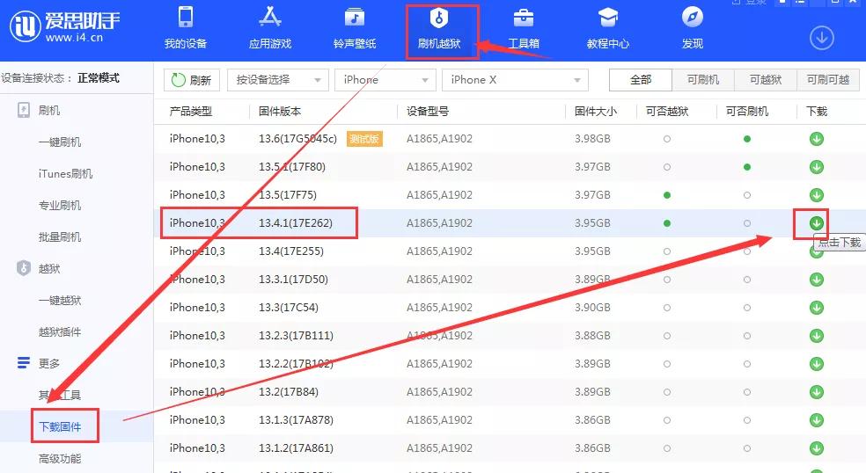Click the 可否越狱 column header
Viewport: 866px width, 473px height.
pos(667,112)
